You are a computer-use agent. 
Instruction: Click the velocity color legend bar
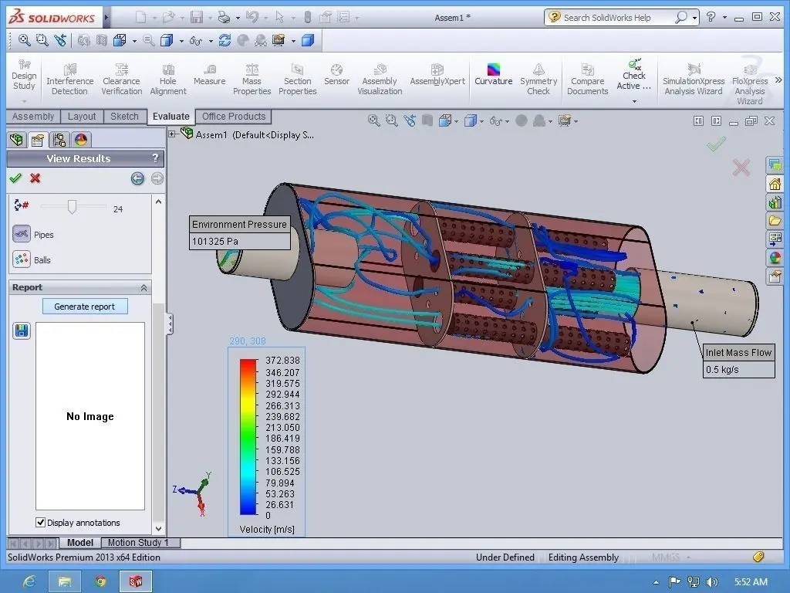pos(248,437)
